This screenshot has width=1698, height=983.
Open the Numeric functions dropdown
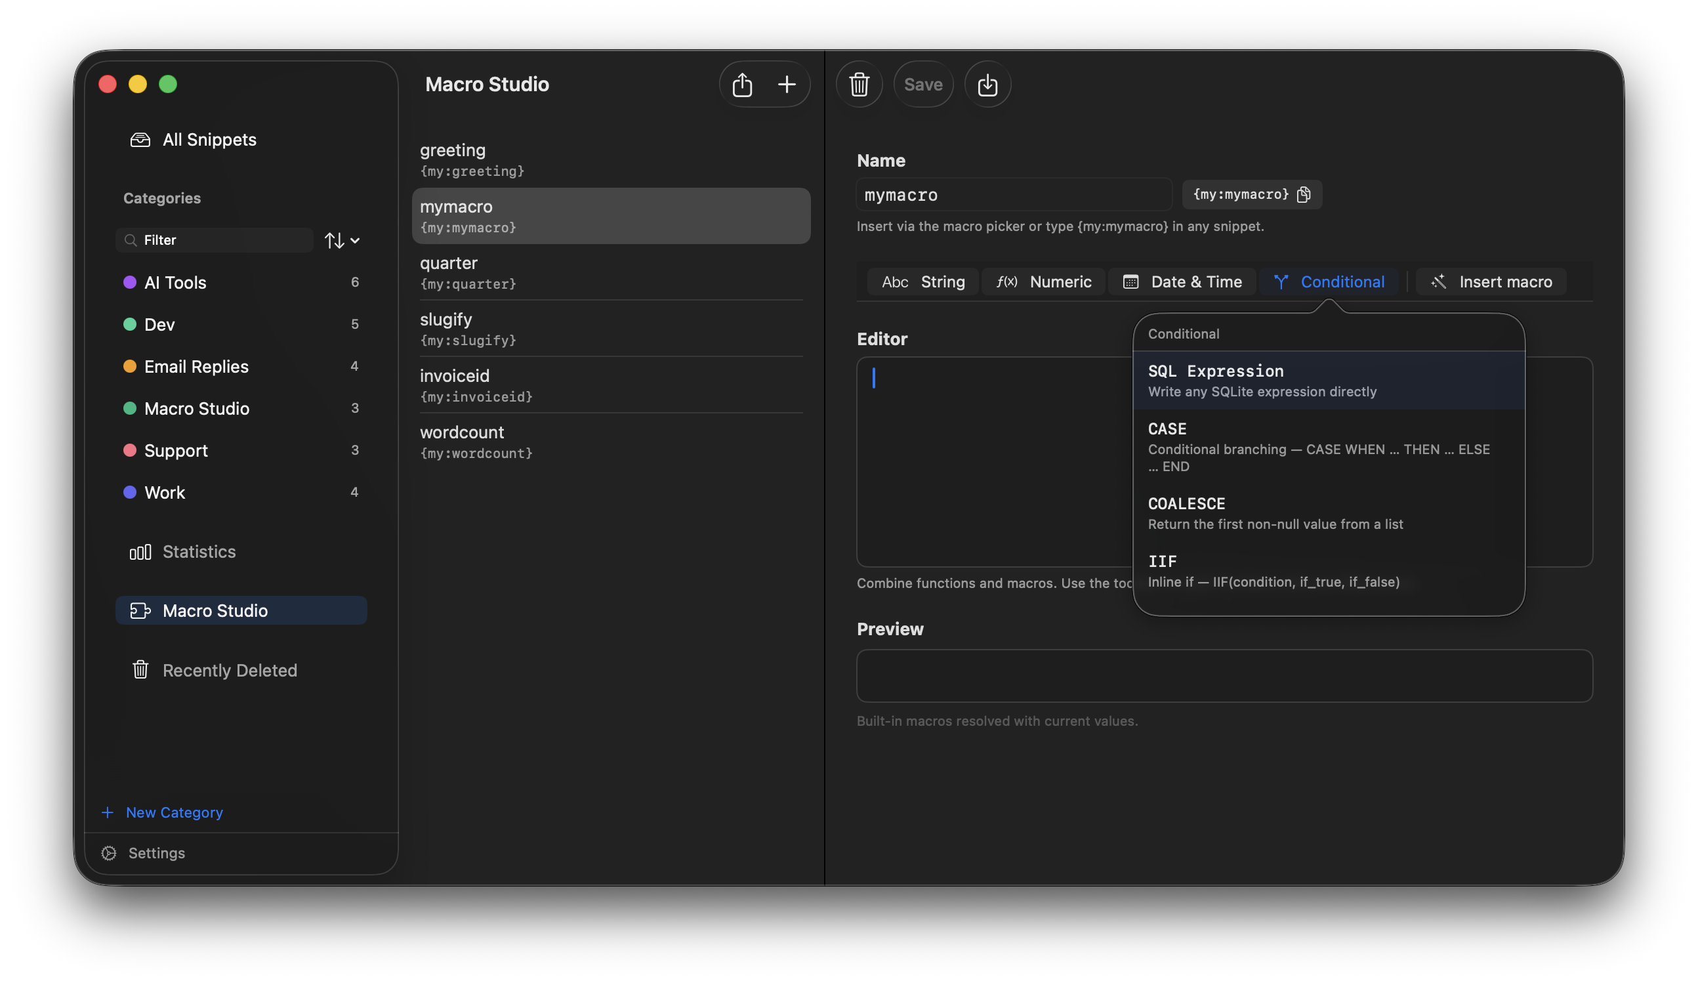[1043, 282]
